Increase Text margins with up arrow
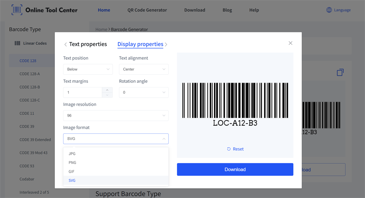Viewport: 365px width, 198px height. tap(107, 90)
